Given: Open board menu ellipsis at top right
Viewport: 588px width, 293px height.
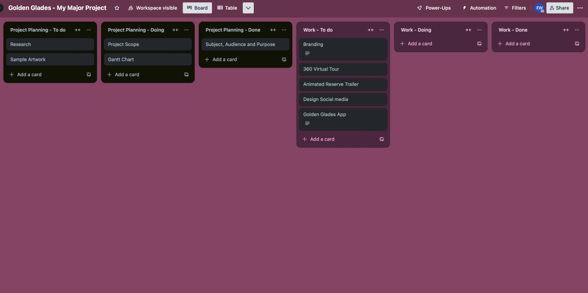Looking at the screenshot, I should pos(579,8).
